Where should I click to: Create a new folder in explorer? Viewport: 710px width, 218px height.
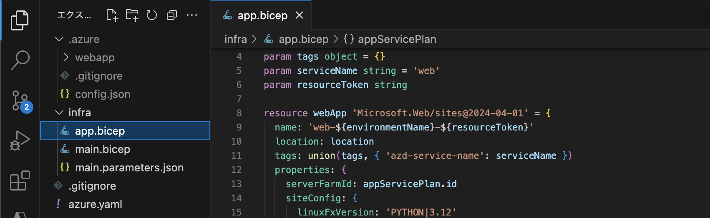coord(132,15)
